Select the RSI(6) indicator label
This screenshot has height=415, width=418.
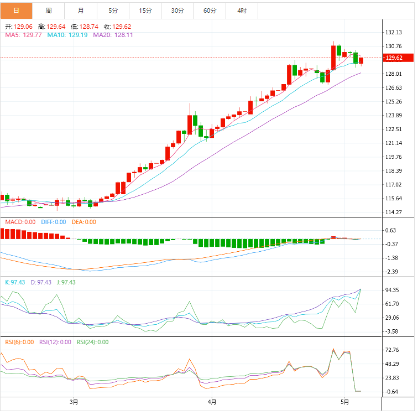coord(19,342)
